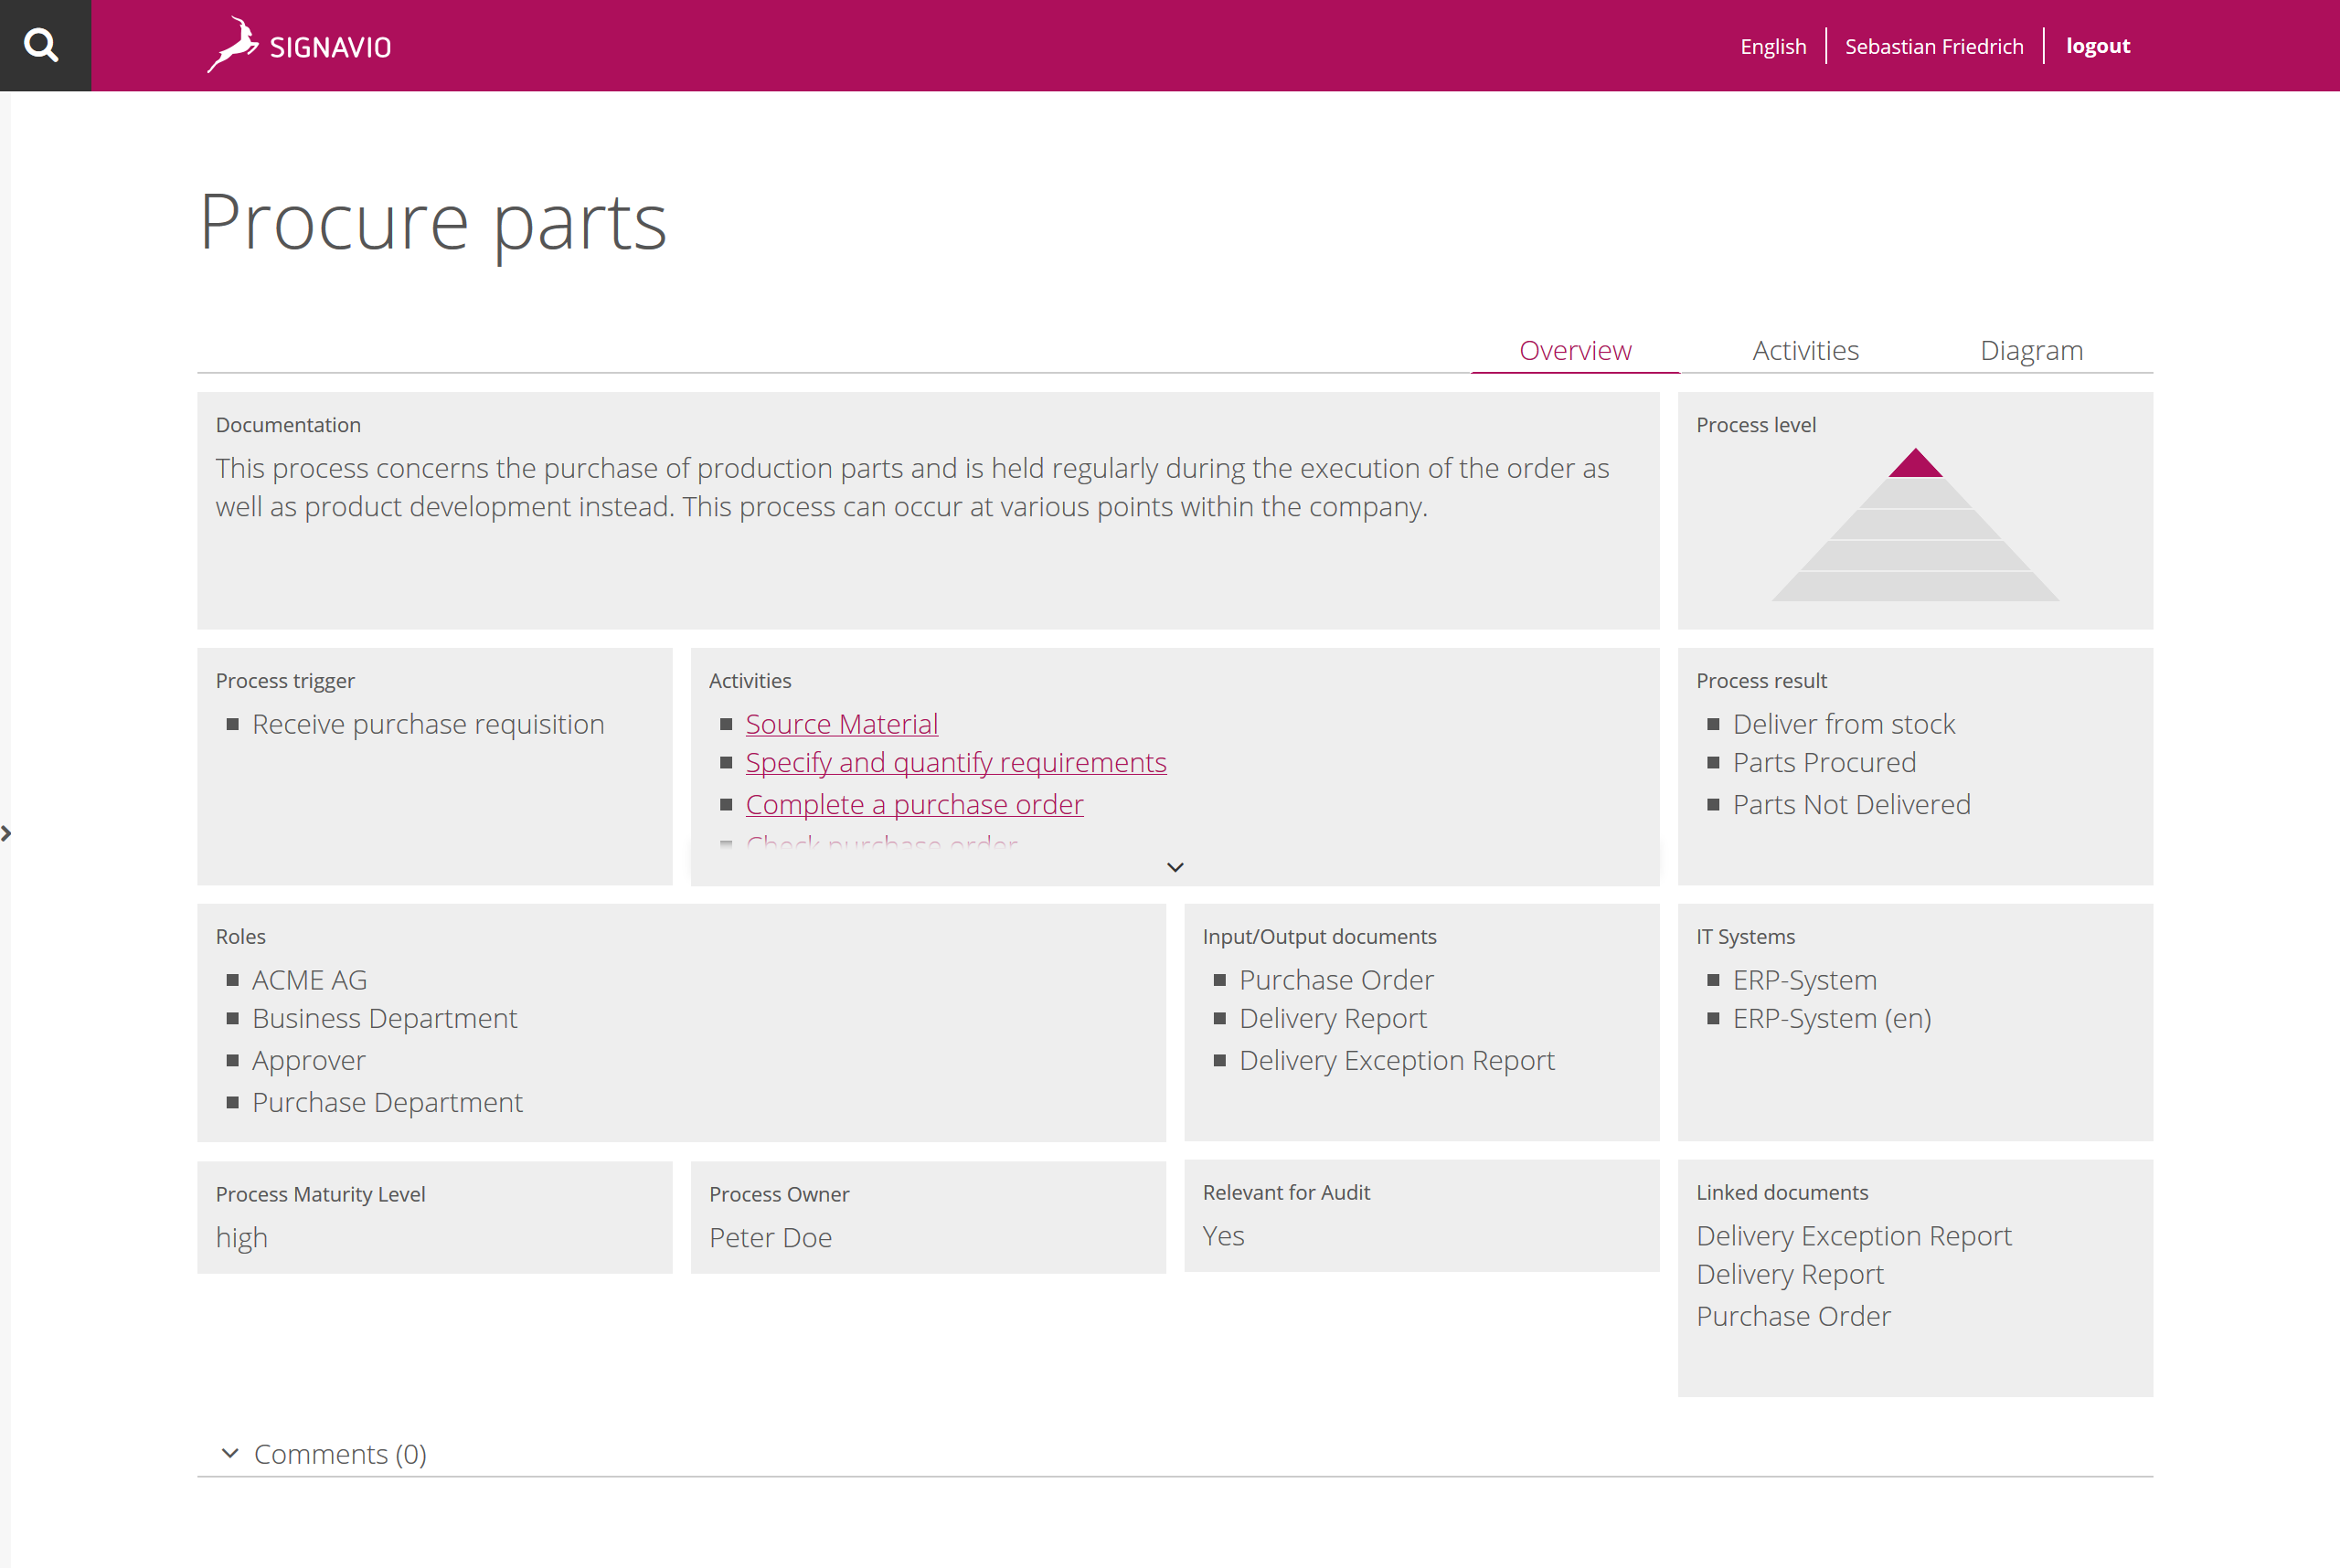Click the high maturity level value

tap(241, 1238)
